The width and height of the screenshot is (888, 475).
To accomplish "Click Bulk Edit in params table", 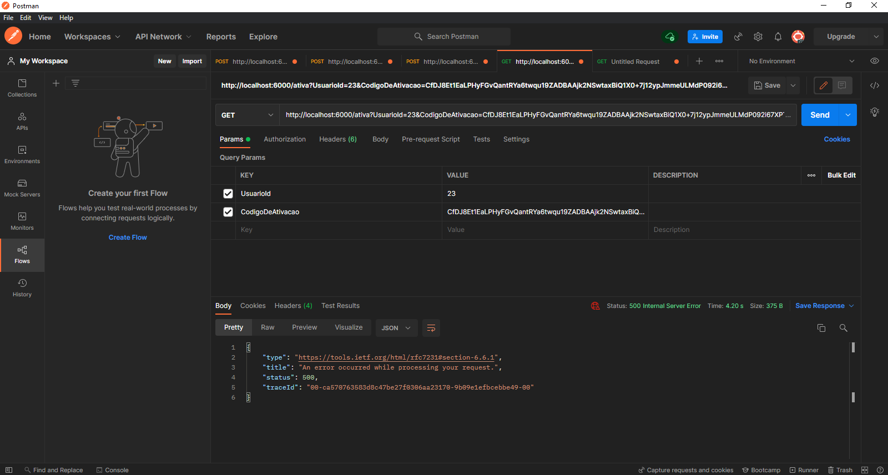I will 841,175.
